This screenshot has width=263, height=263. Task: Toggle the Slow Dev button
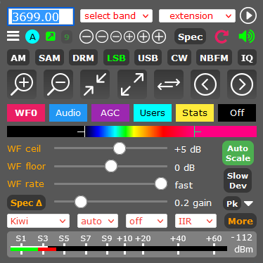click(238, 181)
